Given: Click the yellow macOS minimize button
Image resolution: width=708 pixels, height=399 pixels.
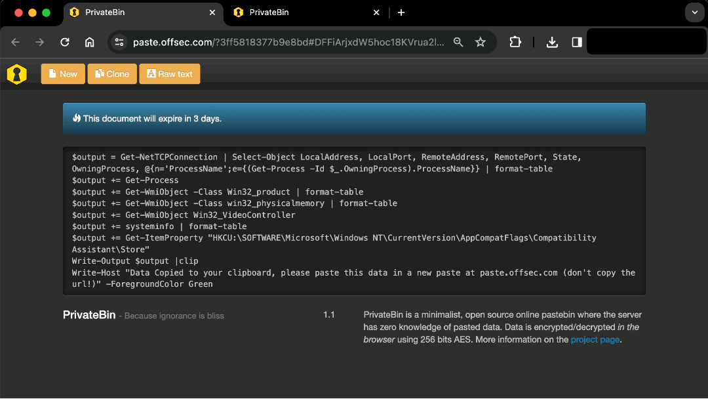Looking at the screenshot, I should click(33, 12).
